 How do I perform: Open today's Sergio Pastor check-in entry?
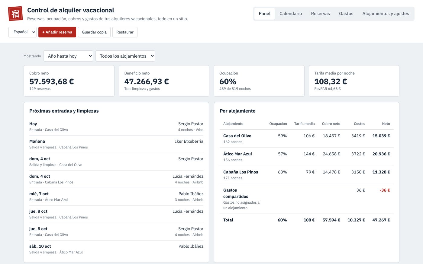[116, 126]
